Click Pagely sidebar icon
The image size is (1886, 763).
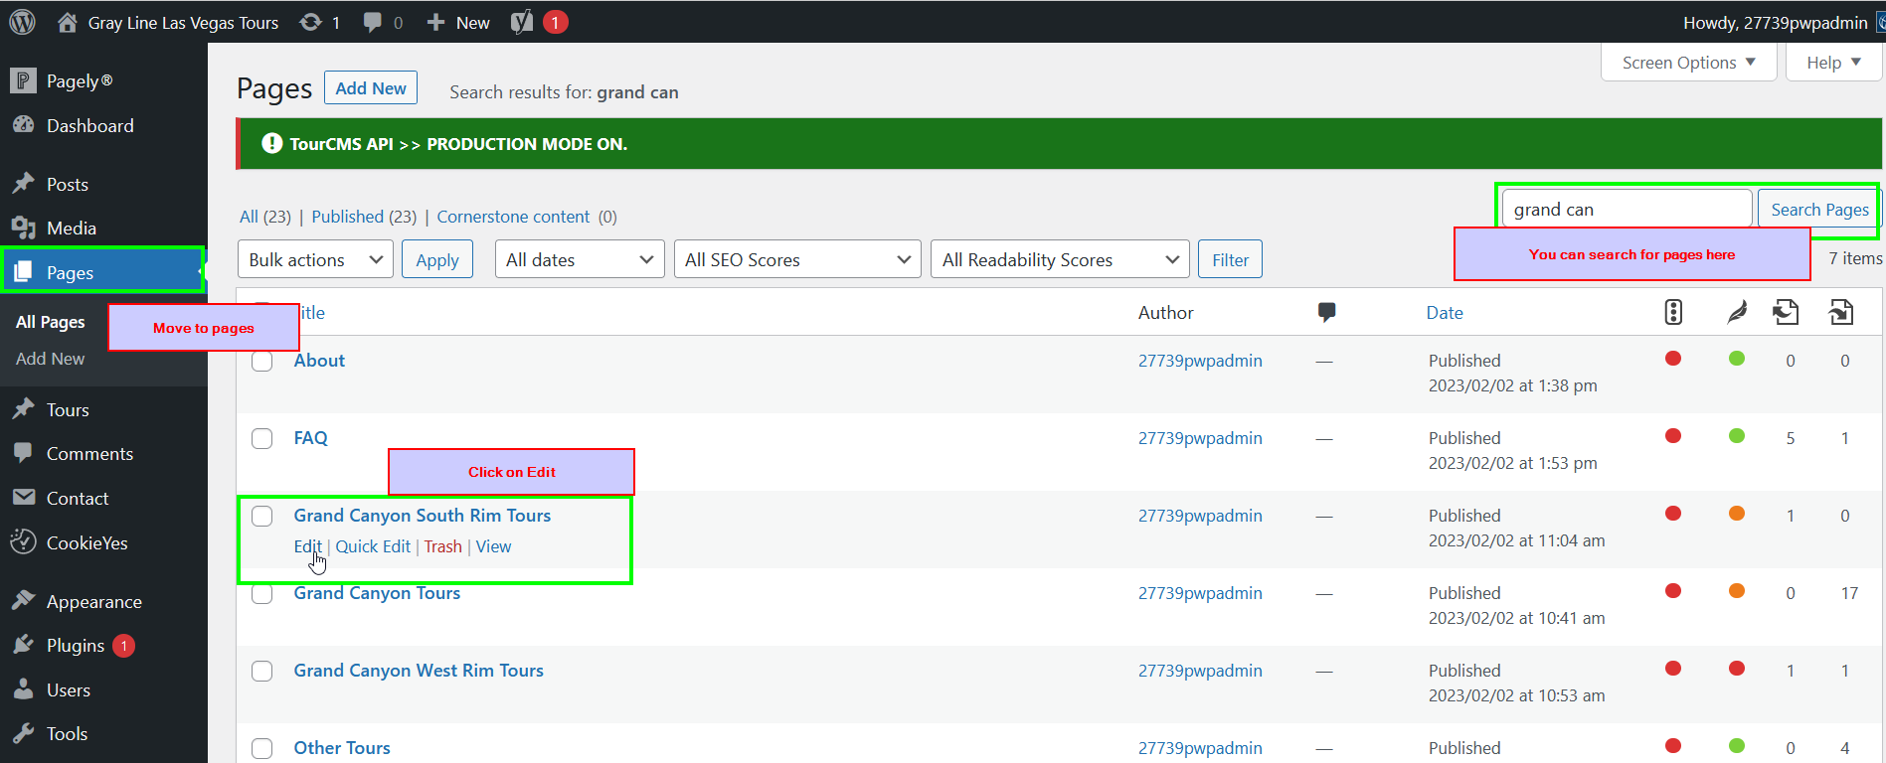point(23,80)
